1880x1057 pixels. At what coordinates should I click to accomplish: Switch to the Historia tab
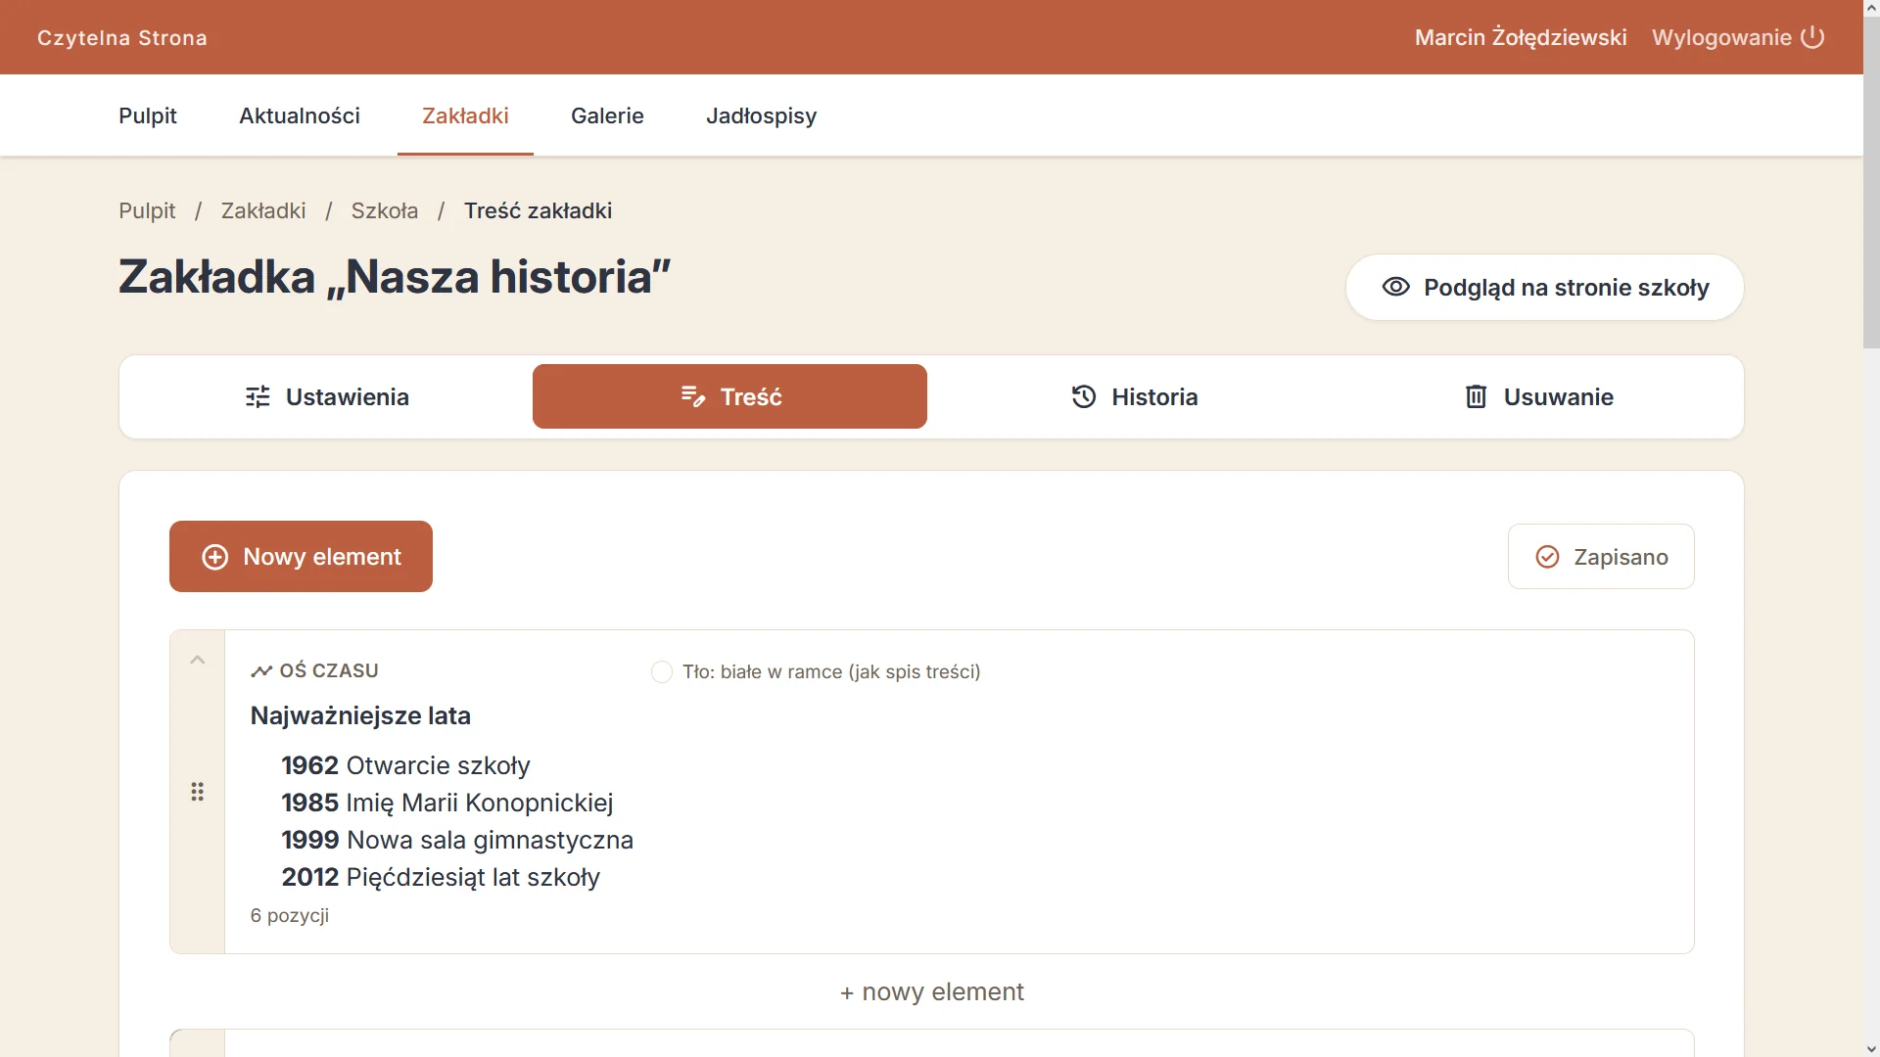tap(1134, 396)
